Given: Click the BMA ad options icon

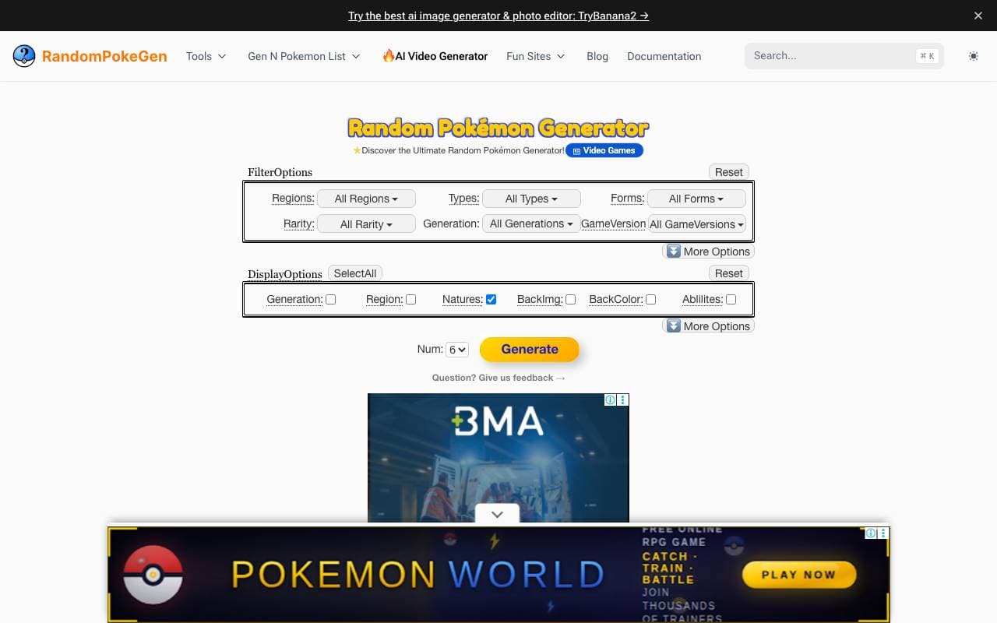Looking at the screenshot, I should (x=623, y=400).
